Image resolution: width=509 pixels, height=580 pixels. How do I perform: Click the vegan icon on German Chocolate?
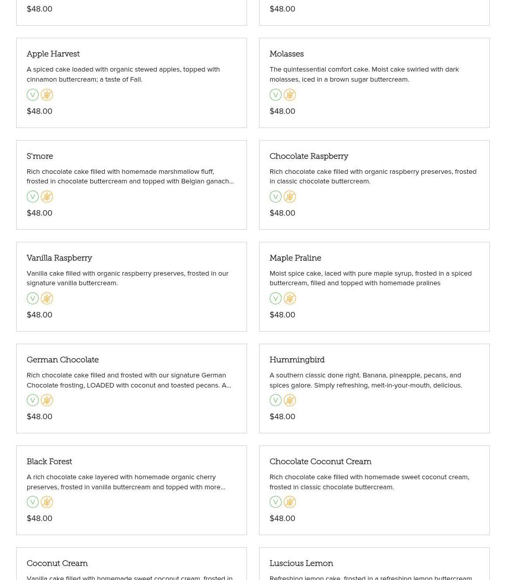pos(33,400)
